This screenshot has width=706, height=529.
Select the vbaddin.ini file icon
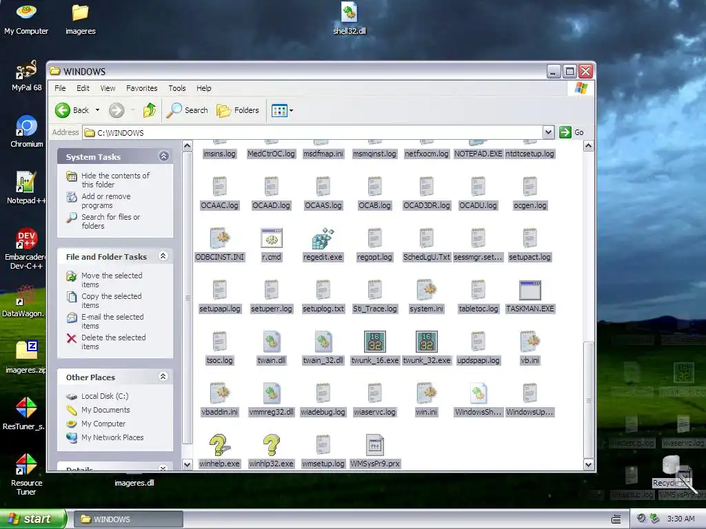219,393
